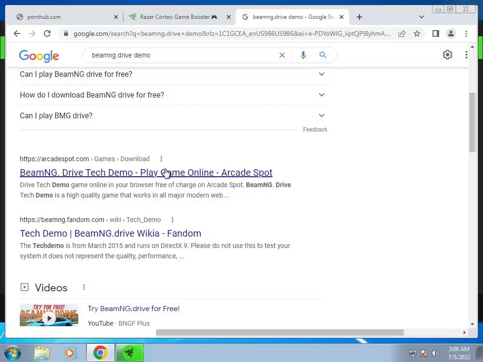Viewport: 483px width, 362px height.
Task: Run search with magnifier icon
Action: coord(323,55)
